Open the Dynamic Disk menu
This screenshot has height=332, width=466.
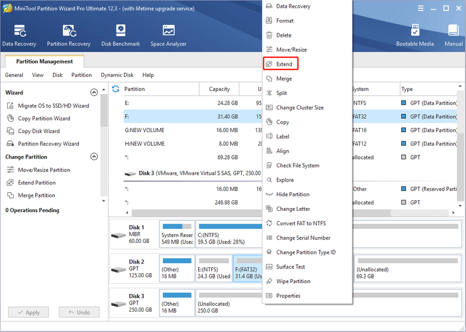pos(117,75)
